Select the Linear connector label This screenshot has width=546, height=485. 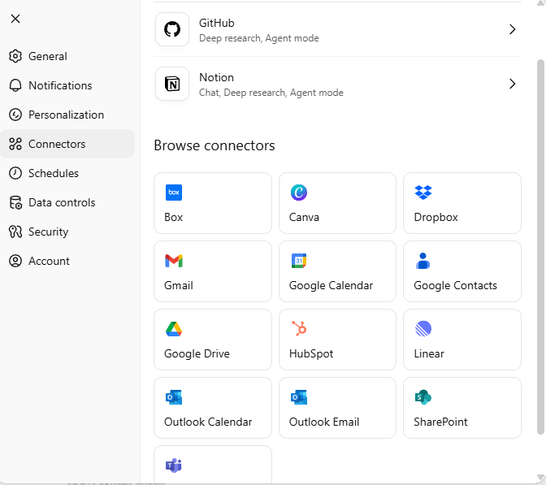(429, 353)
